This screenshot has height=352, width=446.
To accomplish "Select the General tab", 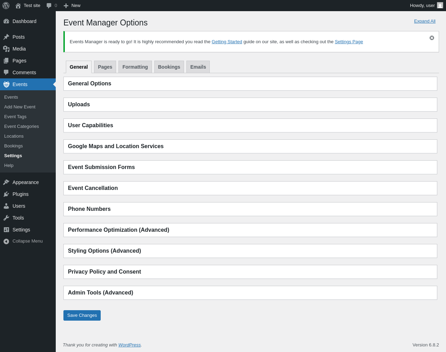I will coord(79,67).
